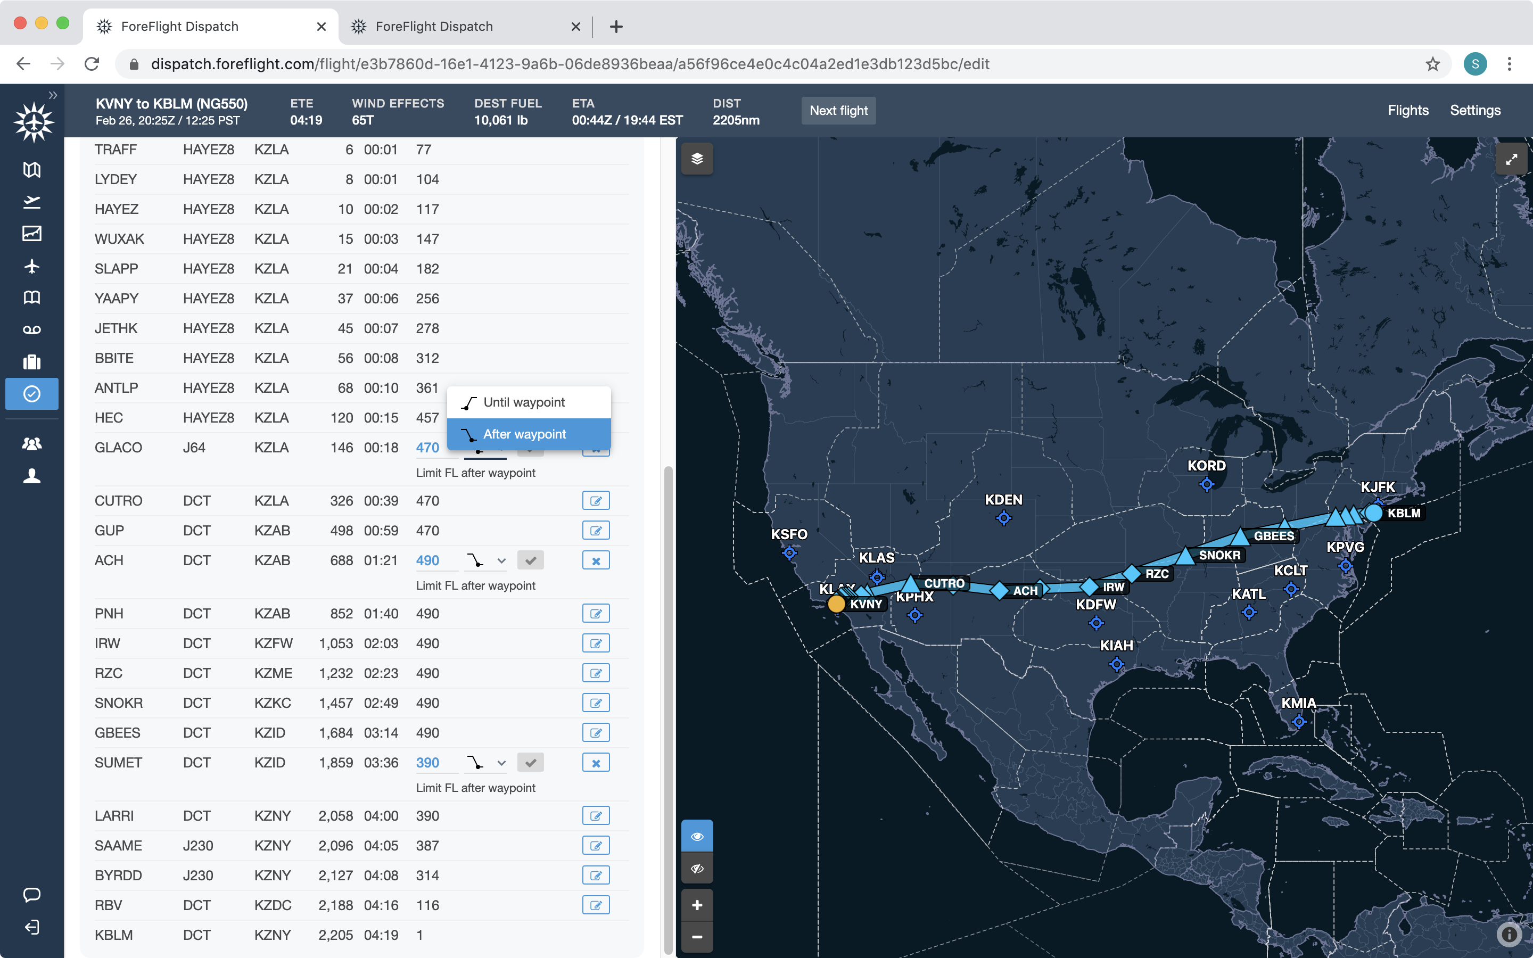Click the map zoom out button
This screenshot has height=958, width=1533.
697,937
